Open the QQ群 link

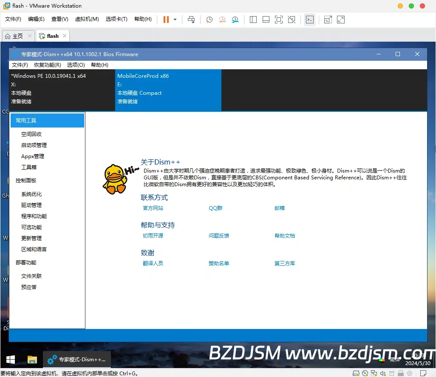tap(215, 208)
